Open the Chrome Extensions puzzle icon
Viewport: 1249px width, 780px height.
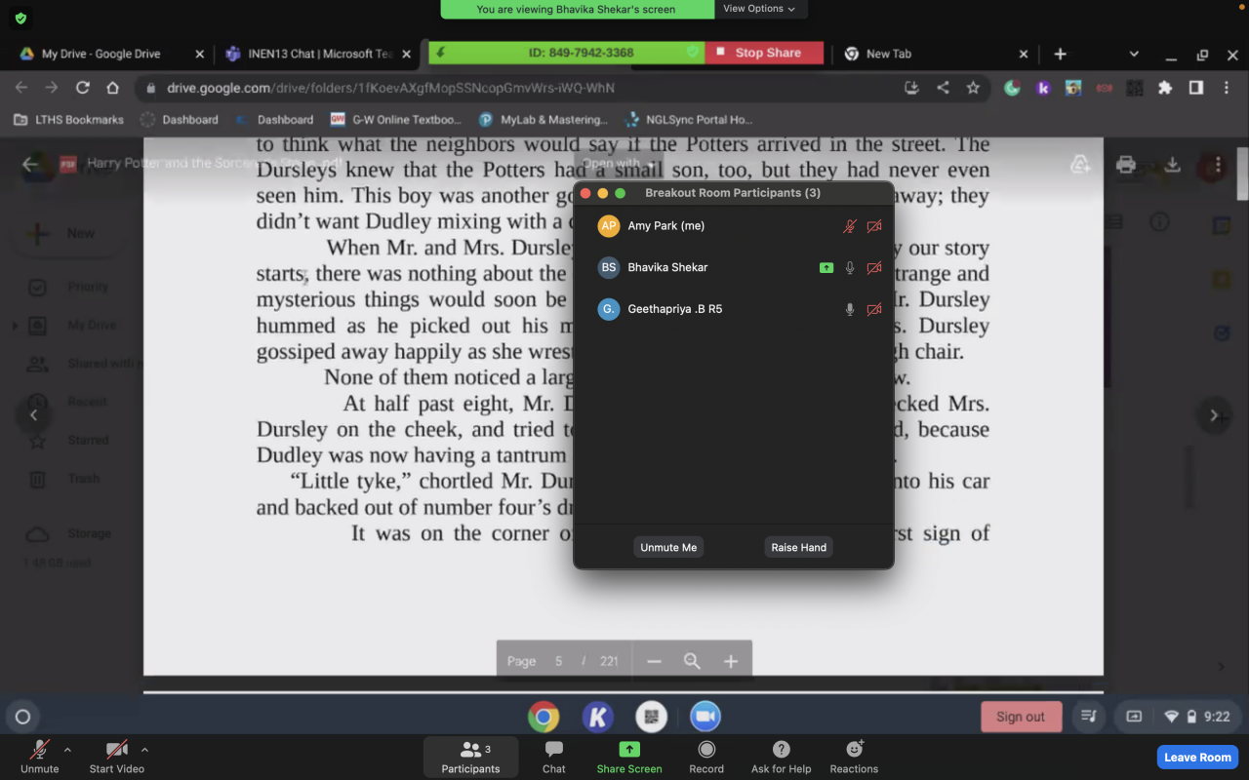coord(1165,88)
